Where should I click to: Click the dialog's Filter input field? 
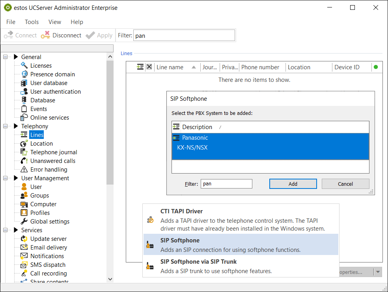pos(226,184)
